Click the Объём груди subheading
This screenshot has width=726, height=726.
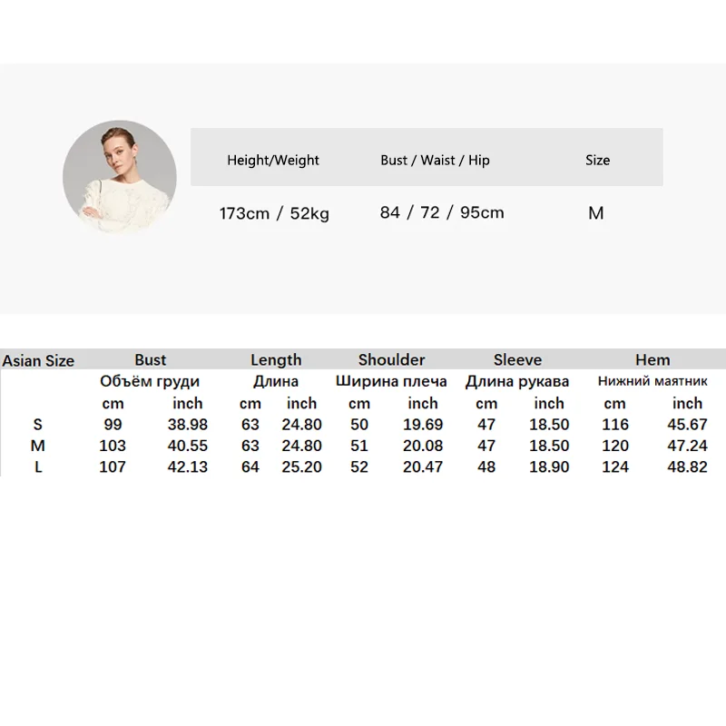coord(150,382)
